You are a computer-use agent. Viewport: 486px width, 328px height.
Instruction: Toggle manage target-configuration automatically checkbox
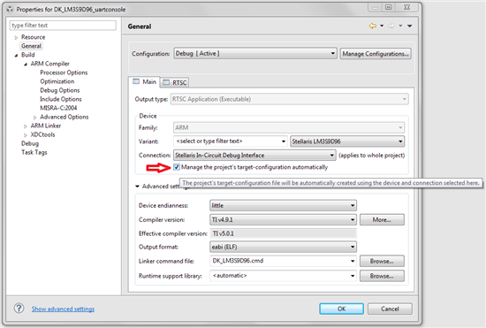(177, 167)
